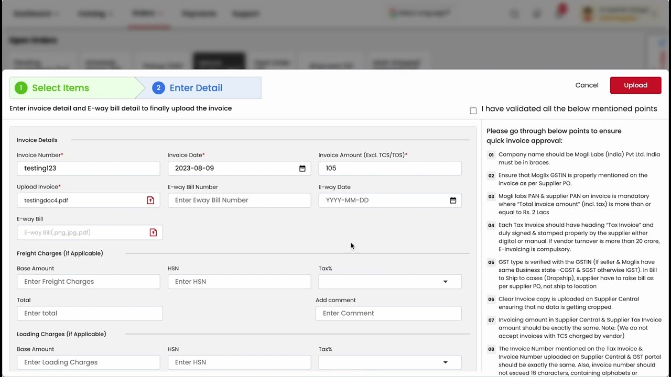Click the Freight Charges HSN field
Image resolution: width=671 pixels, height=377 pixels.
pyautogui.click(x=239, y=282)
